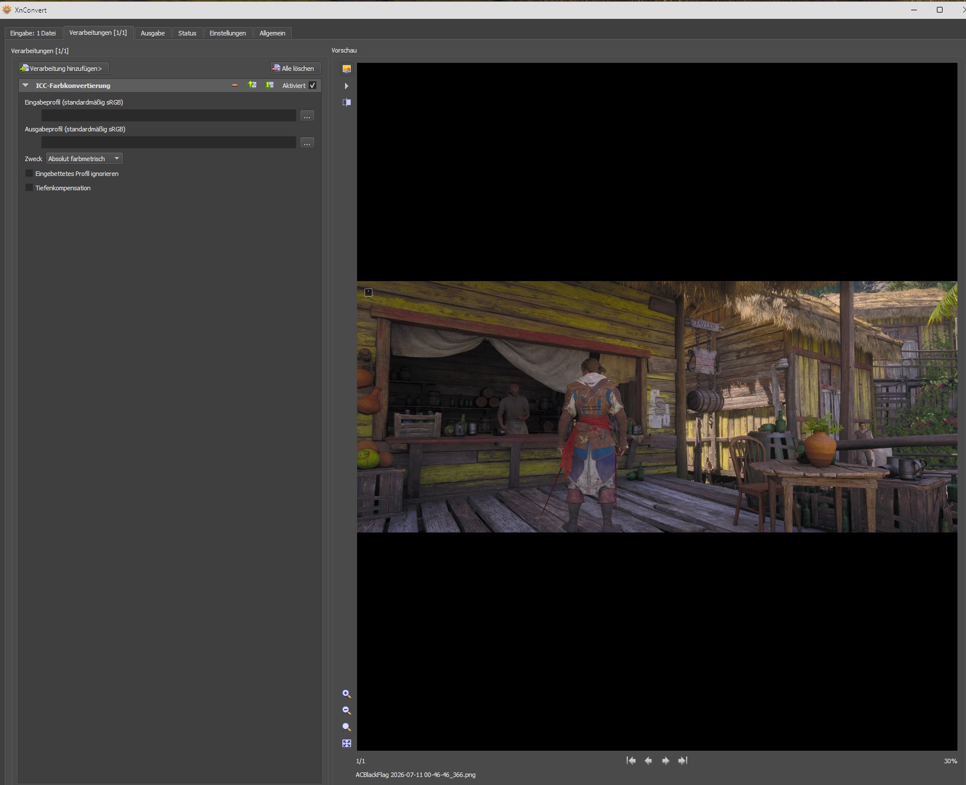Viewport: 966px width, 785px height.
Task: Click the preview image of the tavern
Action: pos(657,407)
